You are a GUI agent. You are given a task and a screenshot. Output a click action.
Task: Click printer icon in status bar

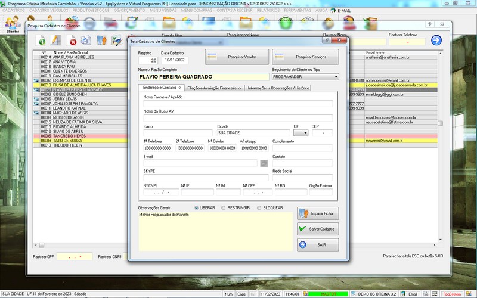point(426,294)
